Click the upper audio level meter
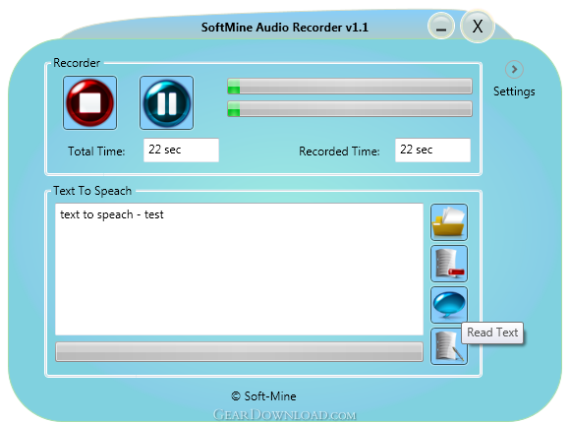The width and height of the screenshot is (570, 423). 350,86
